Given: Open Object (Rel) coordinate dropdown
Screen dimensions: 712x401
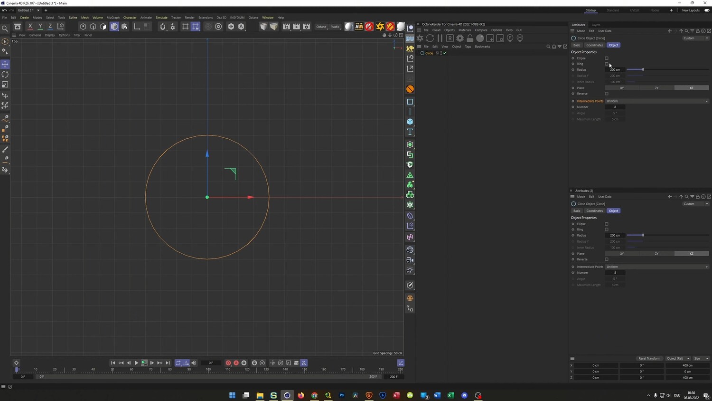Looking at the screenshot, I should (677, 358).
